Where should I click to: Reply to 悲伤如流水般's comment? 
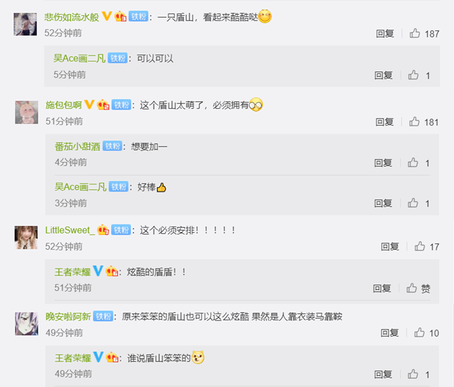[x=385, y=34]
